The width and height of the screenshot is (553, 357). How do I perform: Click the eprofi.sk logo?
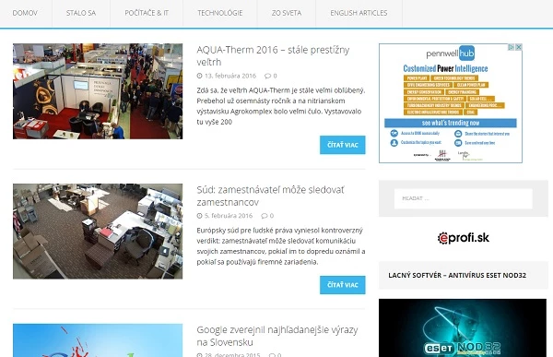(x=463, y=238)
